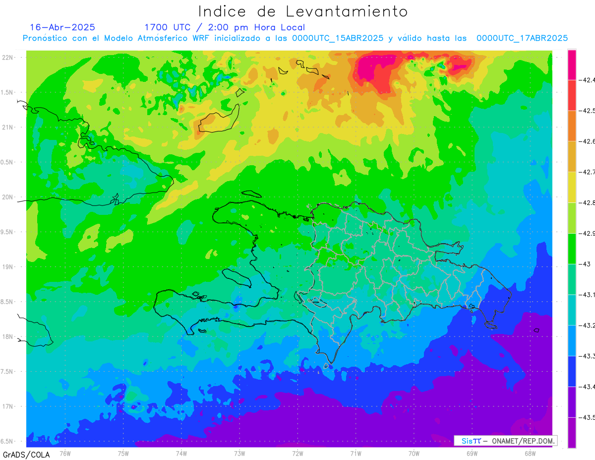Click the 21N latitude label

pos(8,127)
